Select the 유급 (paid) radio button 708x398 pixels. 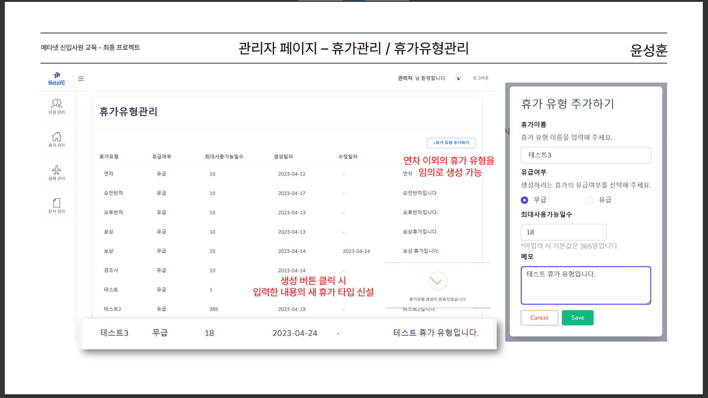point(590,200)
